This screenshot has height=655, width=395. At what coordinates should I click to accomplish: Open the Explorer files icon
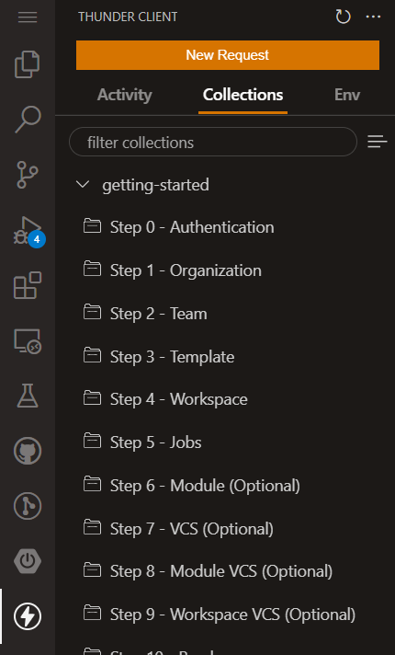(x=28, y=63)
